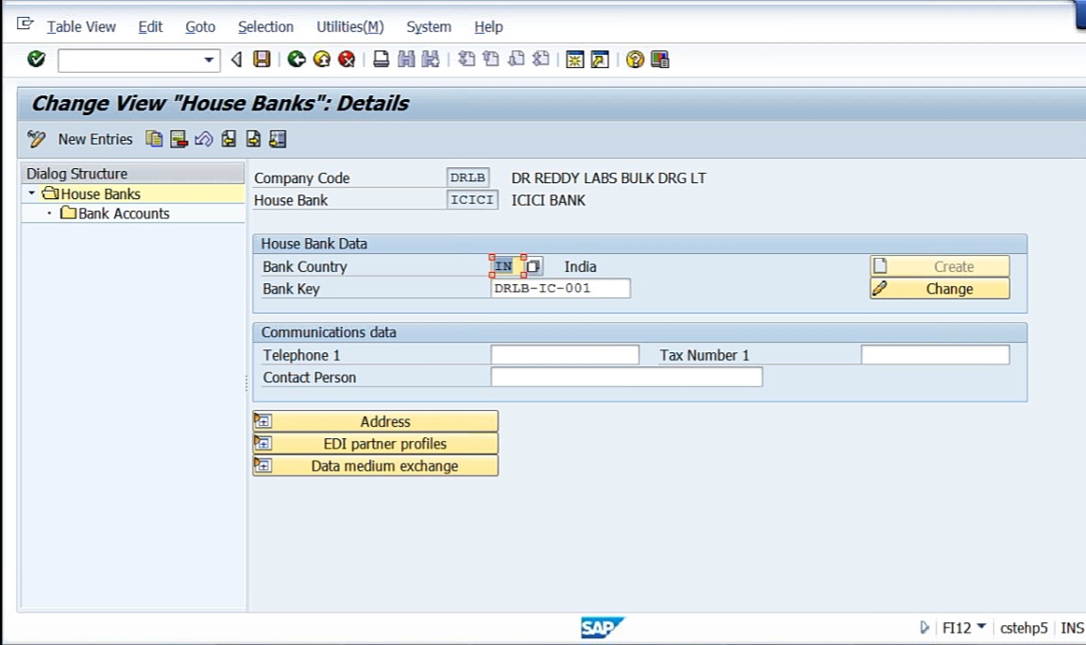The height and width of the screenshot is (645, 1086).
Task: Collapse the House Banks tree node
Action: pos(31,194)
